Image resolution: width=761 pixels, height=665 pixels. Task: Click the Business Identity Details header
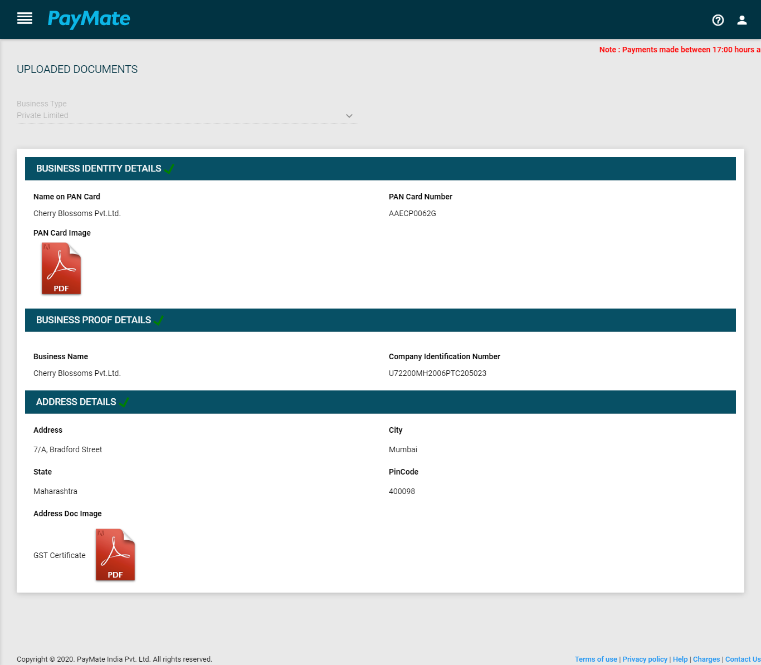point(380,169)
